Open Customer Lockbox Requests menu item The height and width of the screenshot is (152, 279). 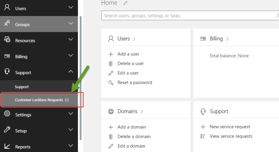tap(39, 100)
